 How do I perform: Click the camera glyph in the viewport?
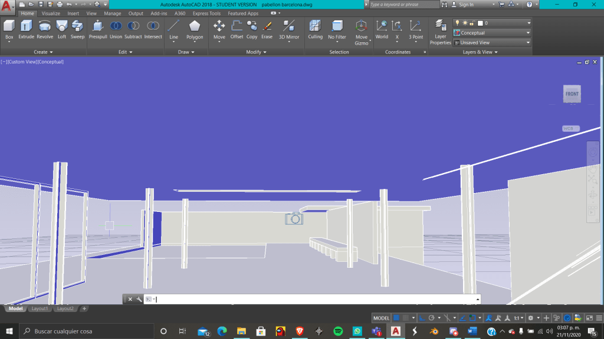(294, 218)
